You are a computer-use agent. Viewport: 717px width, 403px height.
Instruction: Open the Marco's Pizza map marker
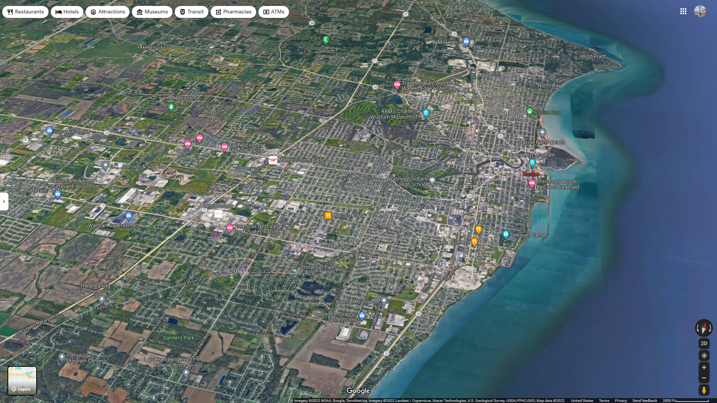(328, 215)
